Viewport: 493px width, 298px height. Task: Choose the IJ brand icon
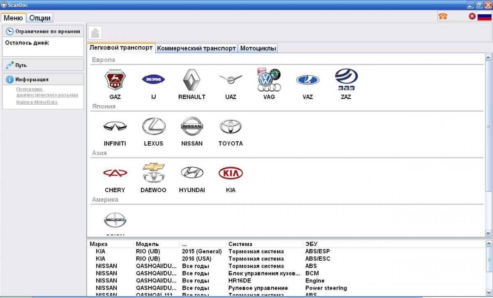(153, 79)
